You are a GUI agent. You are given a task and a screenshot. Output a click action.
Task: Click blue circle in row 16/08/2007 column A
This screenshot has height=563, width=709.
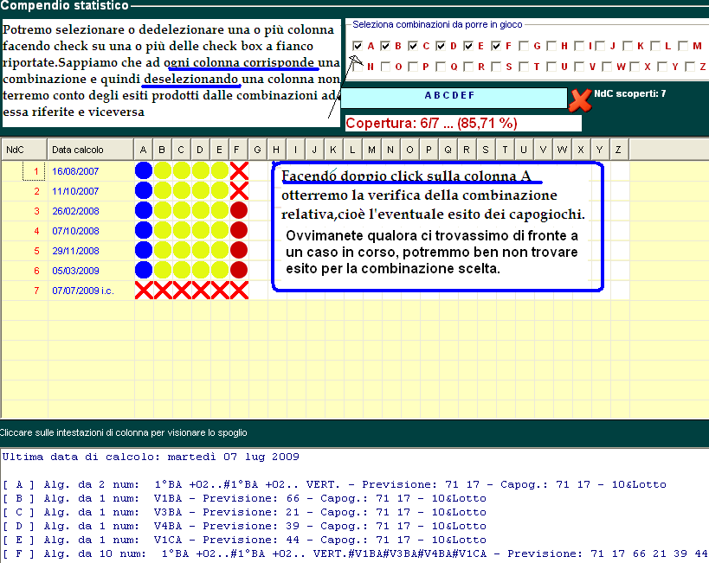(x=144, y=170)
